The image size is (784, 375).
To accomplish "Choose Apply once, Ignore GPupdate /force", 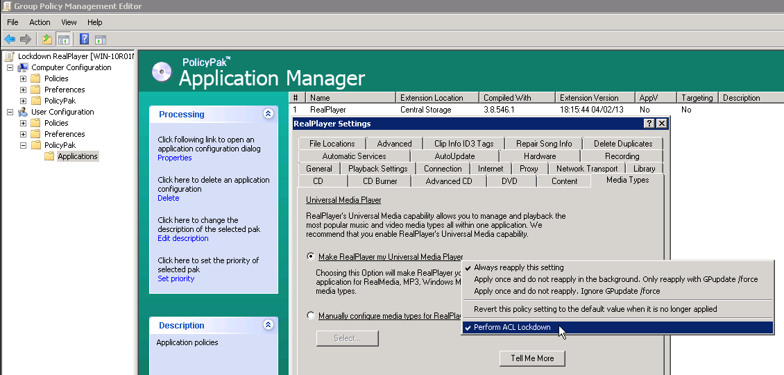I will coord(617,291).
